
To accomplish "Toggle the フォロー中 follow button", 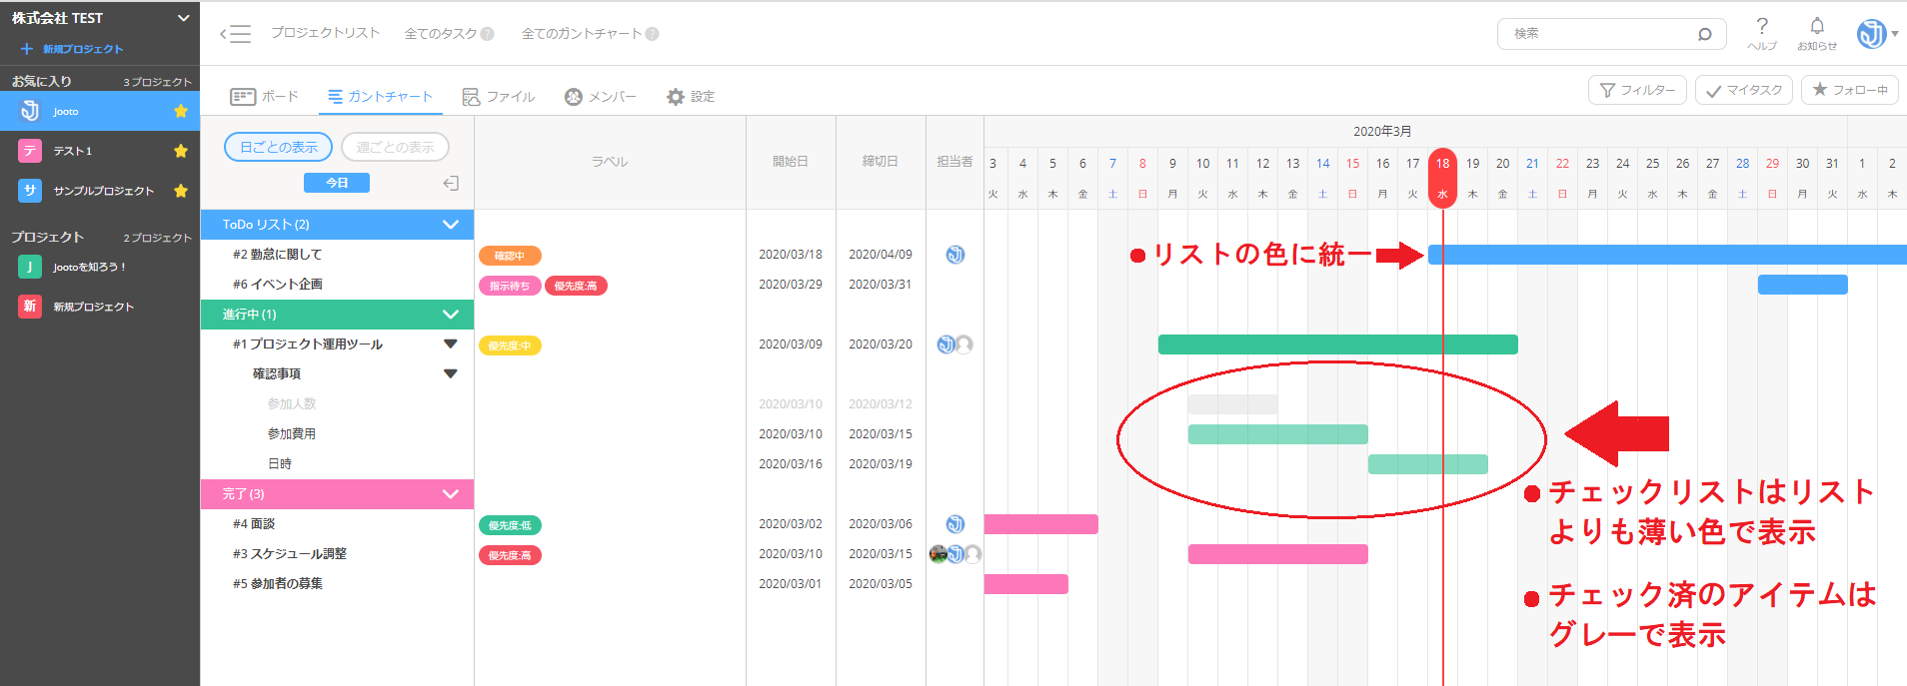I will [1849, 90].
